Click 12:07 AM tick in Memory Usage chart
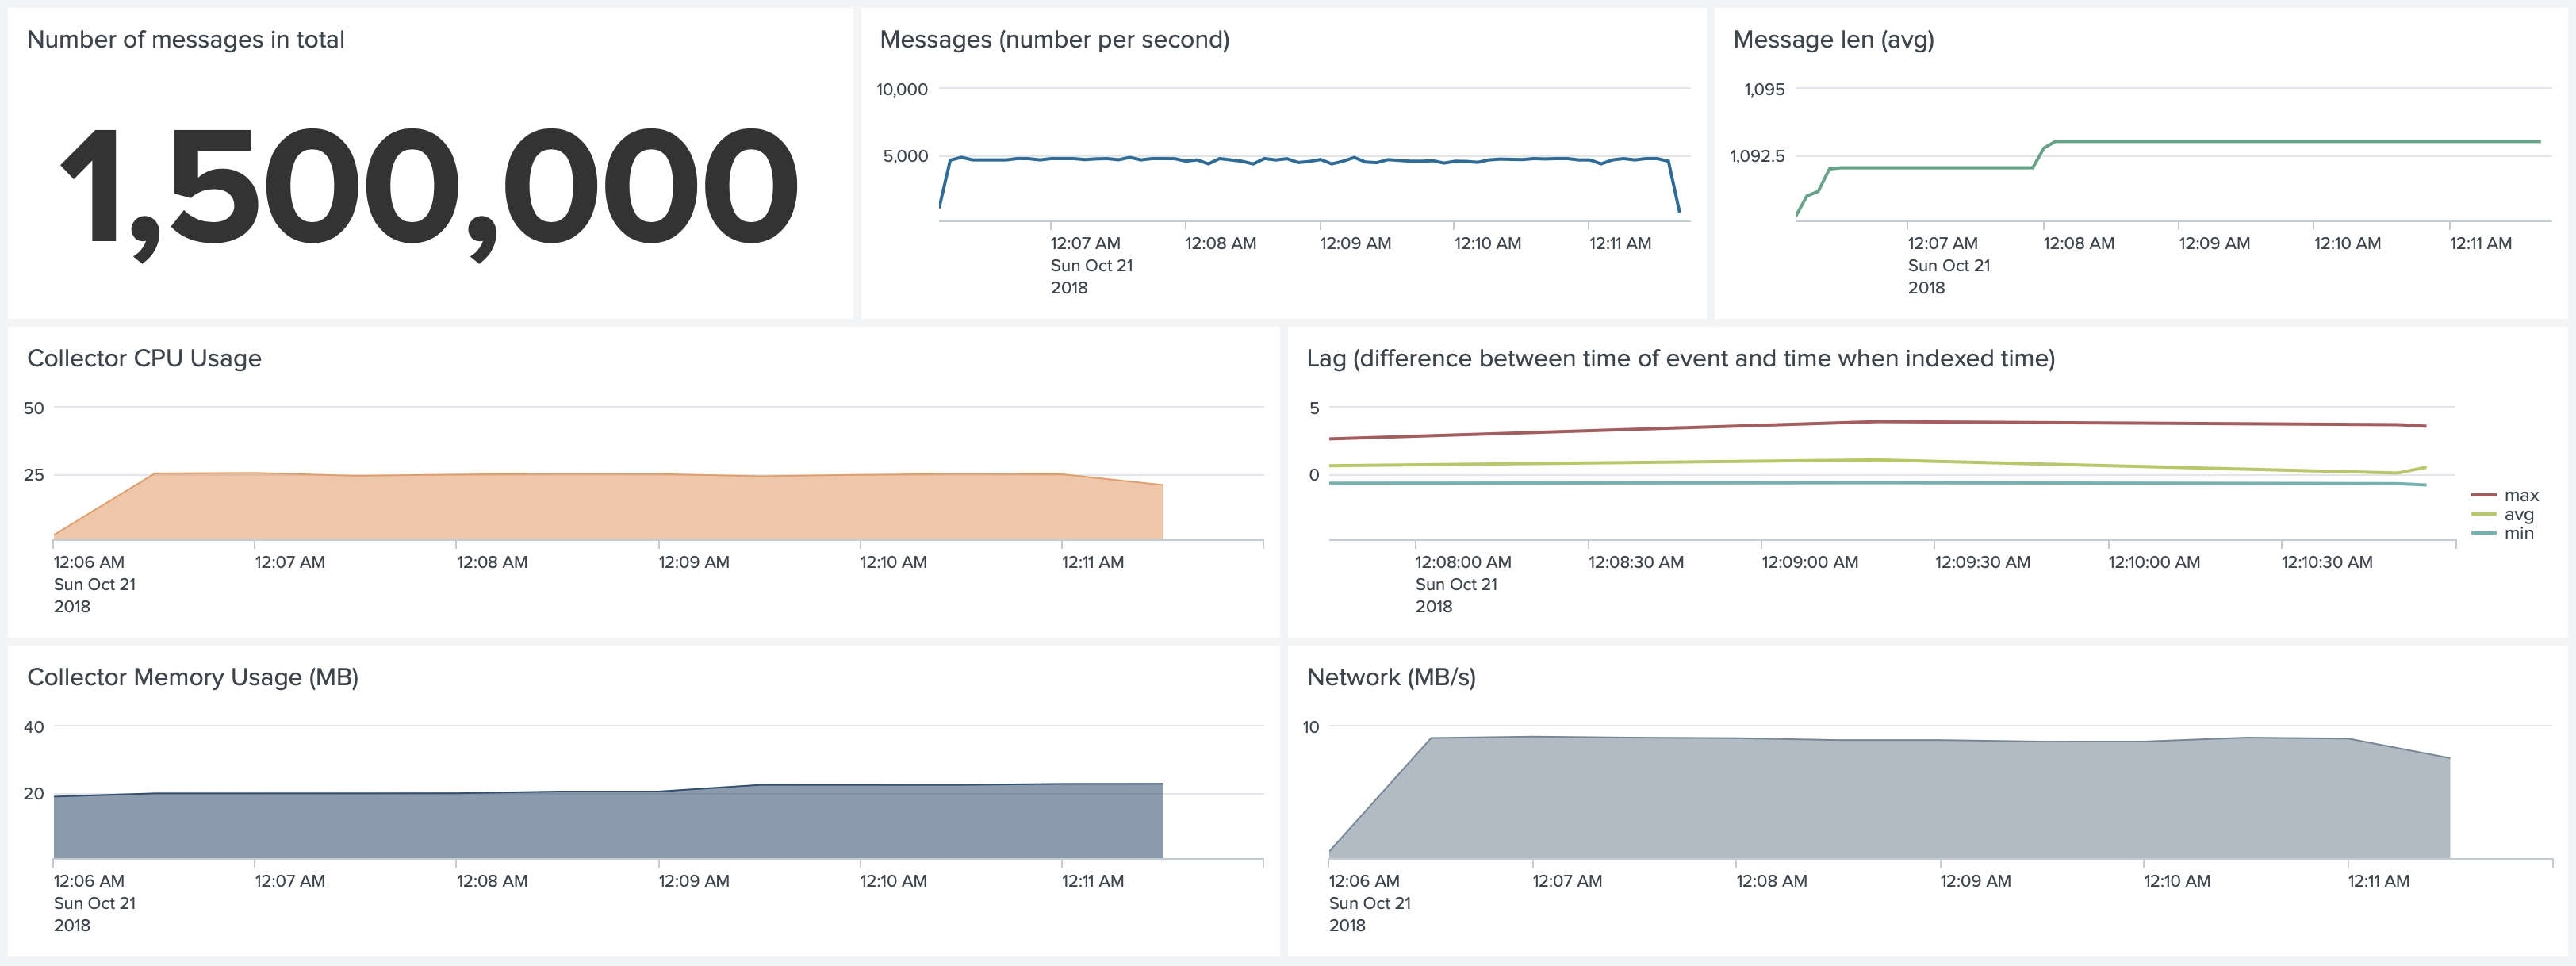 coord(290,881)
